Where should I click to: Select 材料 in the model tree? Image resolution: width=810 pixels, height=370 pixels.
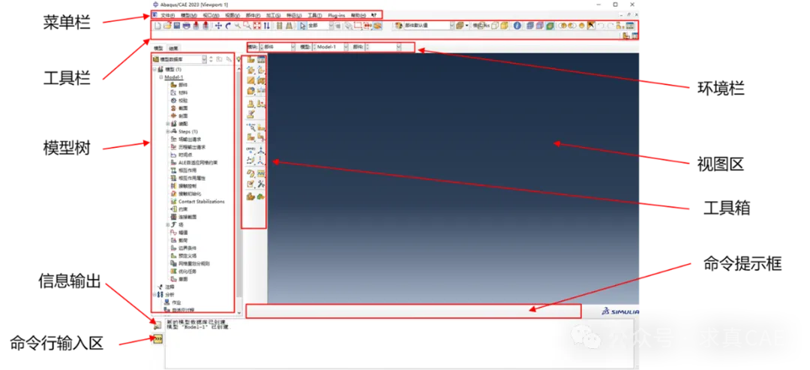tap(183, 92)
